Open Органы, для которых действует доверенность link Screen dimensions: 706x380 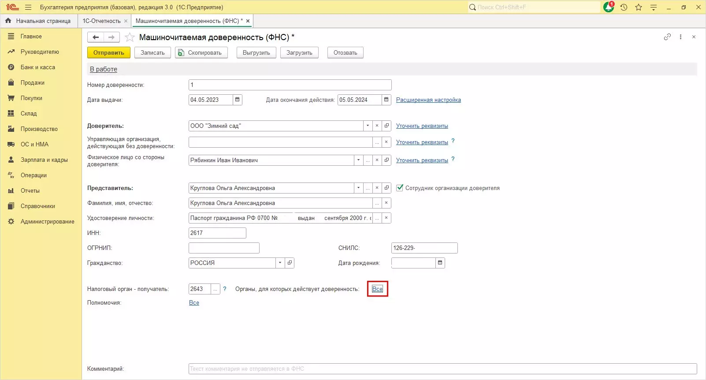(x=378, y=289)
